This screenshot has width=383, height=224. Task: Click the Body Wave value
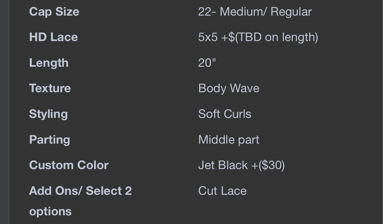click(229, 88)
